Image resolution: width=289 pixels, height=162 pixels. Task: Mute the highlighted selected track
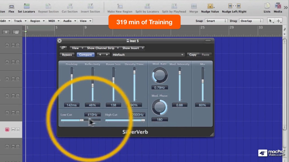tap(13, 130)
